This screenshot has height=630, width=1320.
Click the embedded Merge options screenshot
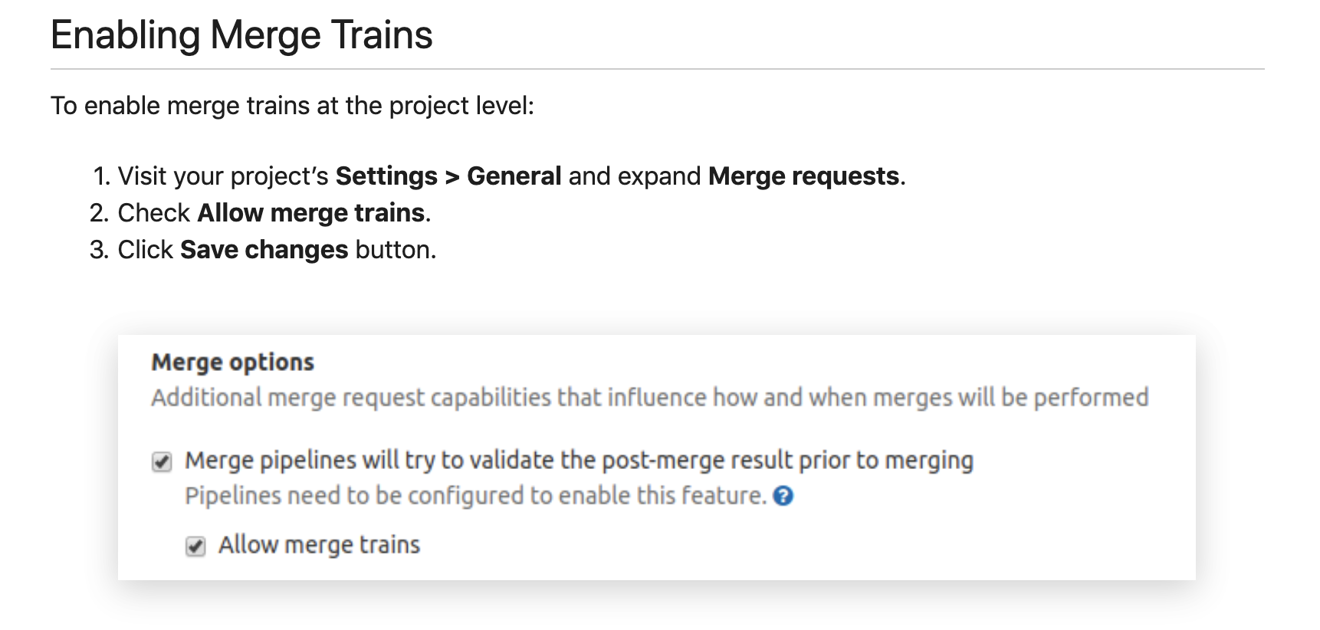(x=658, y=456)
